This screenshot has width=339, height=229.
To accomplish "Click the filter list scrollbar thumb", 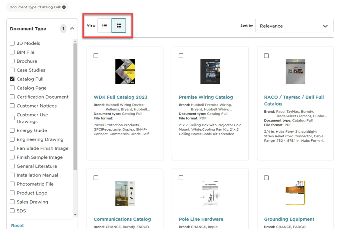I will [75, 107].
